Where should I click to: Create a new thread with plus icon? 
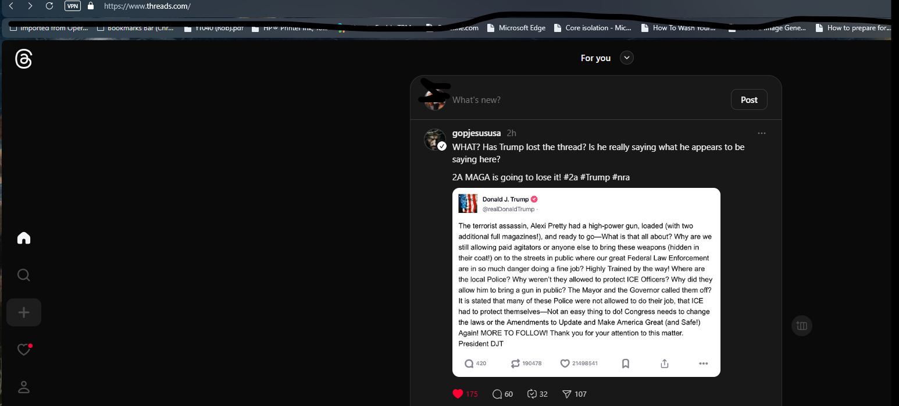coord(24,312)
